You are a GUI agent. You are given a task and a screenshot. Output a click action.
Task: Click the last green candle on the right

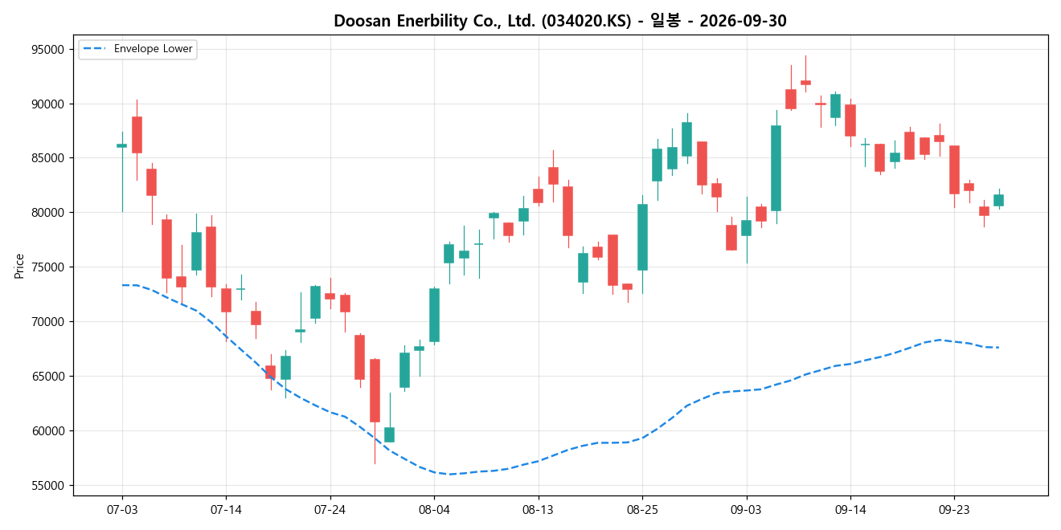click(999, 201)
